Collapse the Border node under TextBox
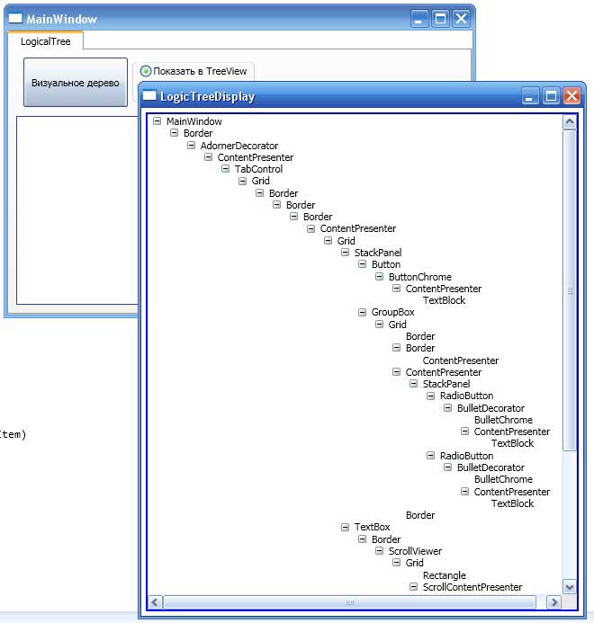The image size is (594, 623). pos(363,539)
